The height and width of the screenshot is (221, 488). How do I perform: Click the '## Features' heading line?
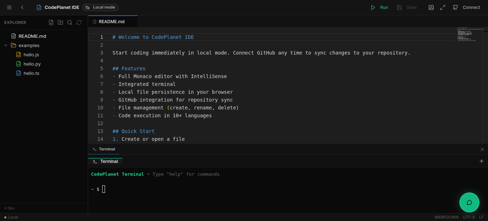129,68
